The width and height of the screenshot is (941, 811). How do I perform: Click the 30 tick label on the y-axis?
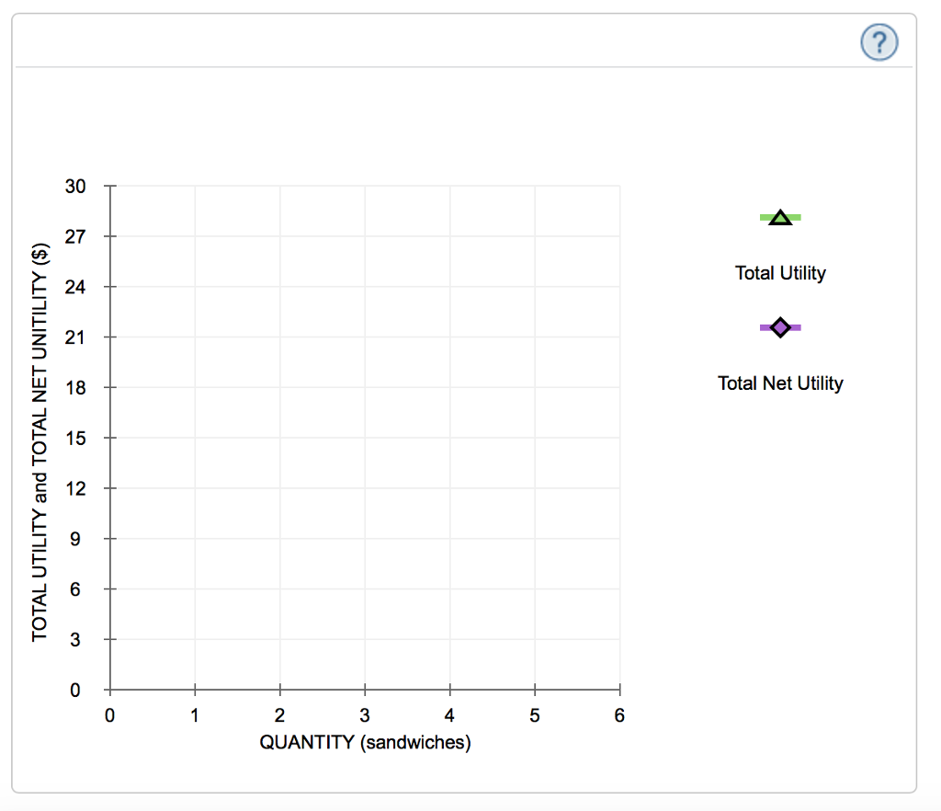click(76, 187)
